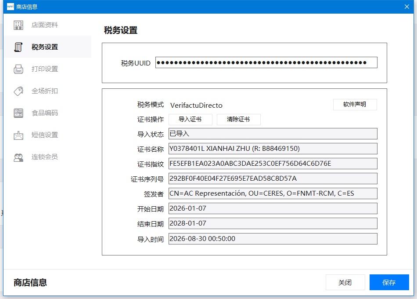
Task: Click the 证书名称 field
Action: coord(273,149)
